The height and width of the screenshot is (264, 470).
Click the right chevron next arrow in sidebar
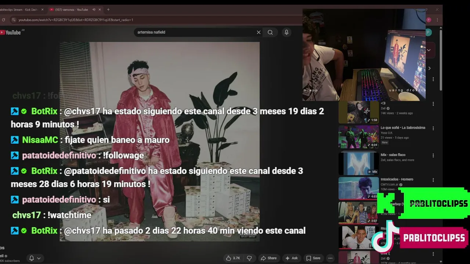click(x=429, y=68)
